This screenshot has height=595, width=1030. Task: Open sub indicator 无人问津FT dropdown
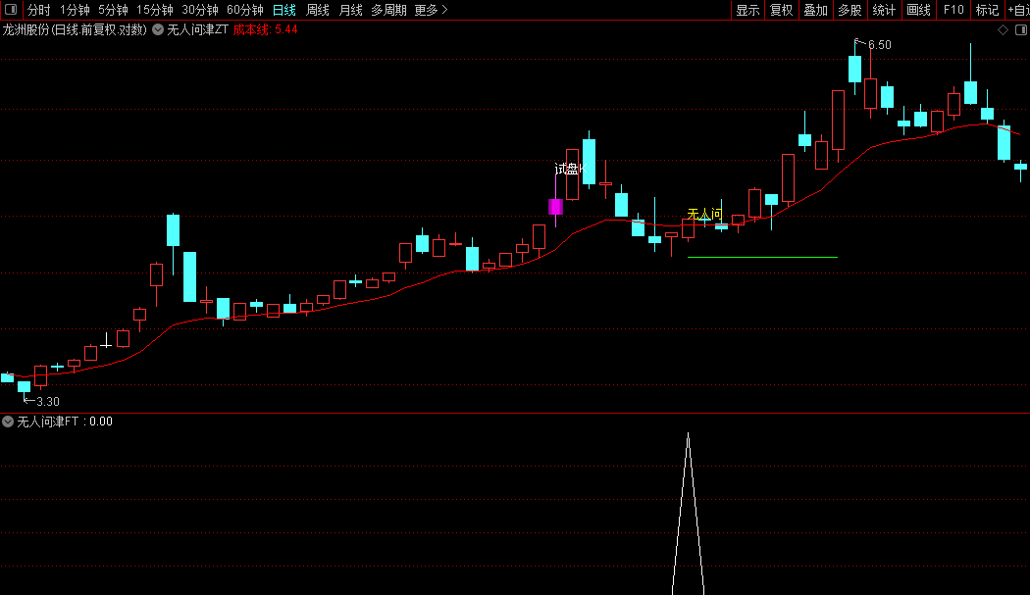point(8,421)
